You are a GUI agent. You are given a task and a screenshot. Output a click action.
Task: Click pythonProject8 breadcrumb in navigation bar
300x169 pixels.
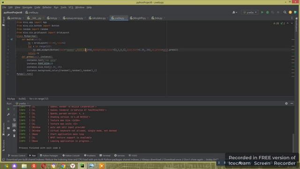(x=13, y=13)
